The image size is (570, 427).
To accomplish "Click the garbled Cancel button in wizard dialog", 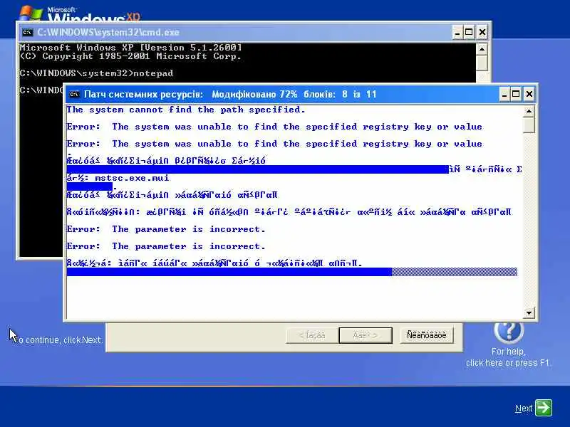I will click(427, 335).
